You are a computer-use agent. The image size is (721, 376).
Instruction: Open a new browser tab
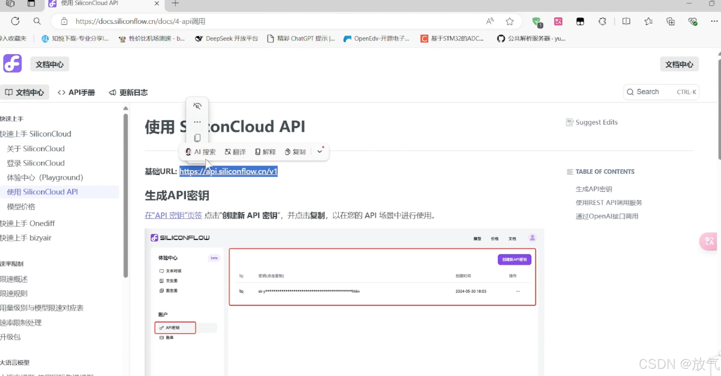pos(175,3)
